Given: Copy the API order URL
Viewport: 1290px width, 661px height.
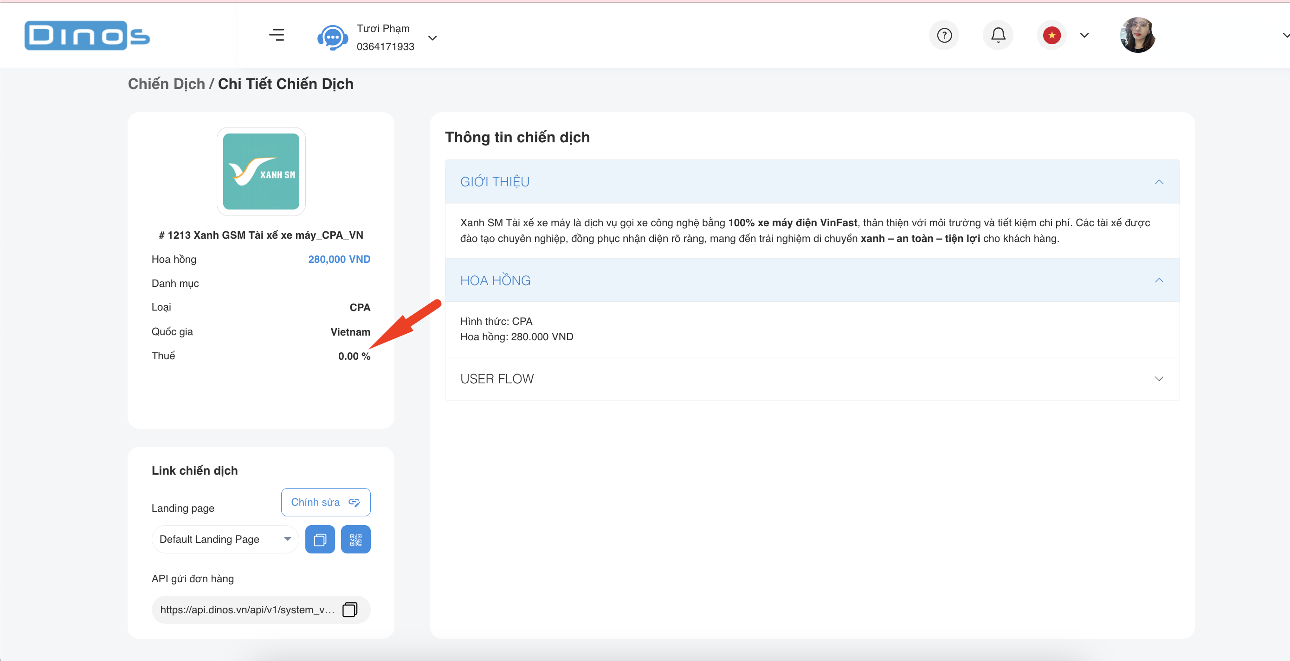Looking at the screenshot, I should click(x=349, y=610).
